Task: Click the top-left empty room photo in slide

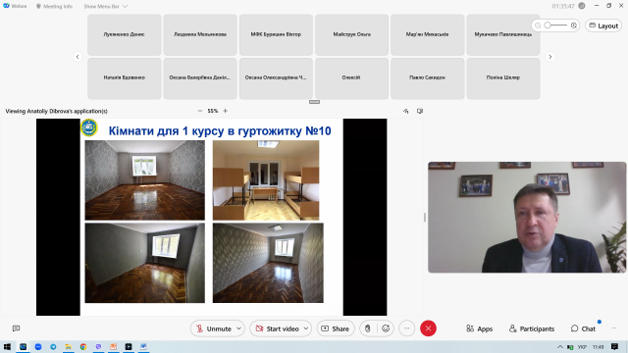Action: [144, 180]
